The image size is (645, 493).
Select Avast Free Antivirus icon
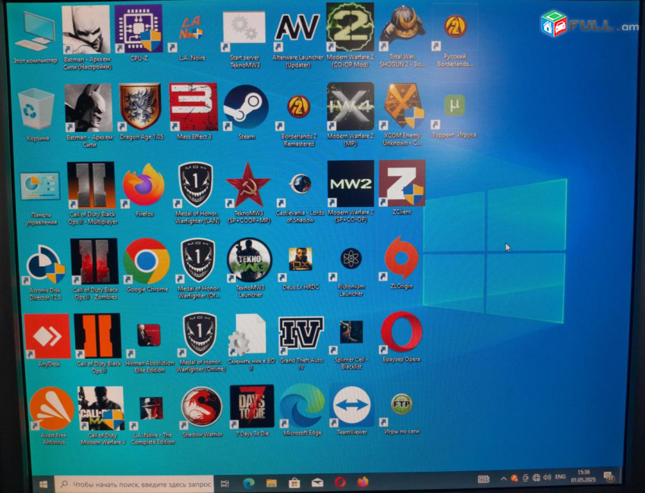(52, 409)
